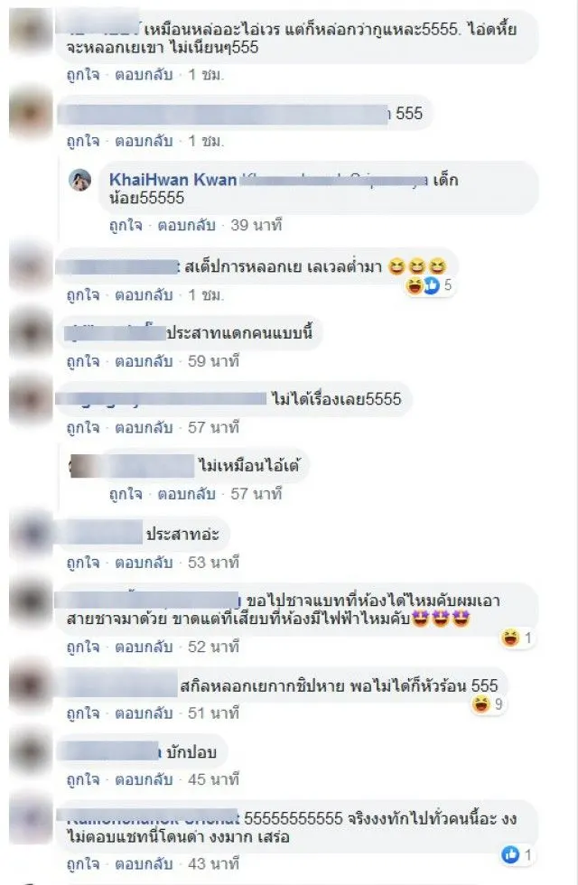The image size is (578, 885).
Task: Like the comment posted 59 นาที ago
Action: click(83, 361)
